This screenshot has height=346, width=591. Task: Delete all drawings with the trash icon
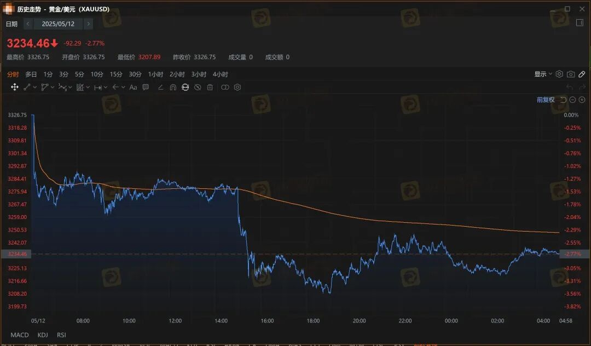[210, 87]
